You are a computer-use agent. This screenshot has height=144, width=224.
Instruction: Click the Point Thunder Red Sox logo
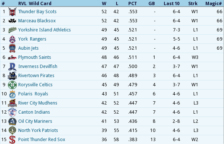(12, 140)
